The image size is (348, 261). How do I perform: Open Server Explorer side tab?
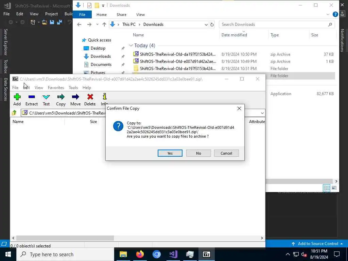(5, 42)
